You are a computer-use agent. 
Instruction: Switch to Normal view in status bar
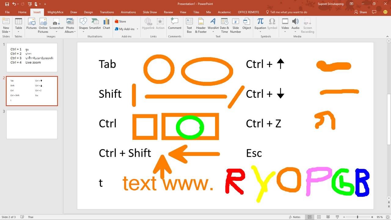[310, 217]
